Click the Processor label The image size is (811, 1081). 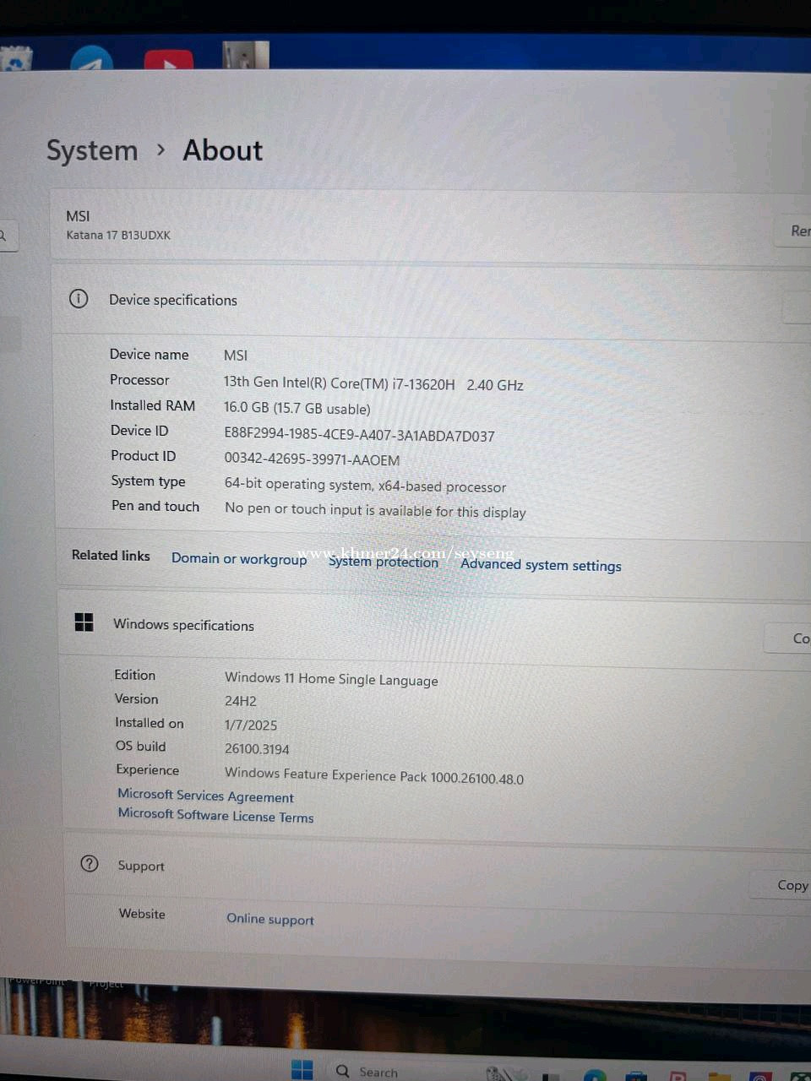(139, 380)
